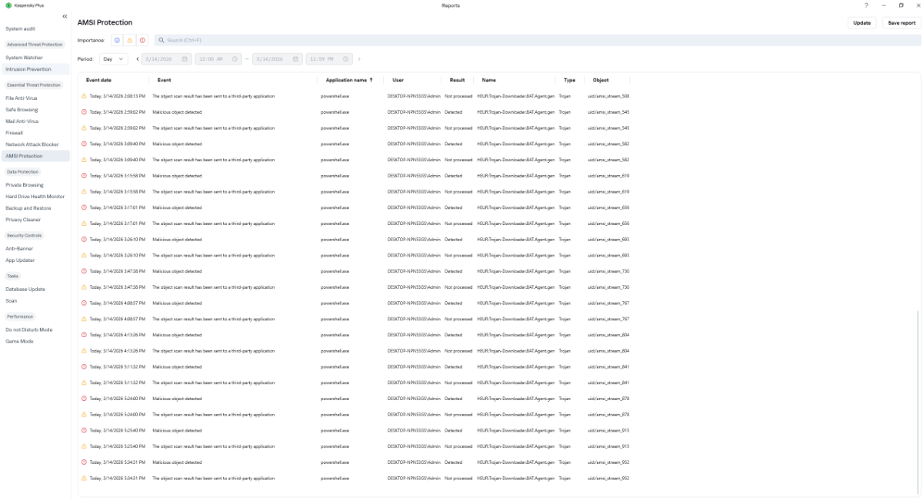Sort by the Event date column header
This screenshot has width=923, height=500.
tap(98, 80)
